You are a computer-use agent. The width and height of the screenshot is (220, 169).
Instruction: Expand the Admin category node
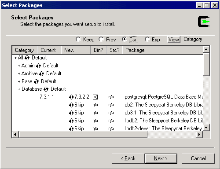coord(19,66)
